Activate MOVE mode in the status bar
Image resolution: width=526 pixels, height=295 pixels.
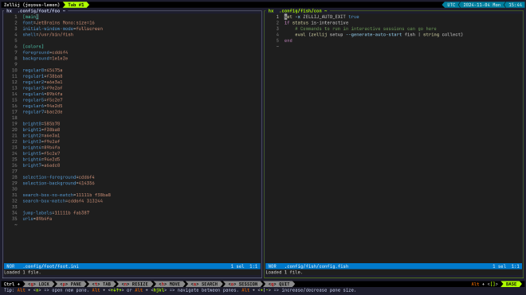[170, 284]
